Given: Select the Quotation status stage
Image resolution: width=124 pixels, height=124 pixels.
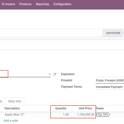Looking at the screenshot, I should click(x=113, y=33).
